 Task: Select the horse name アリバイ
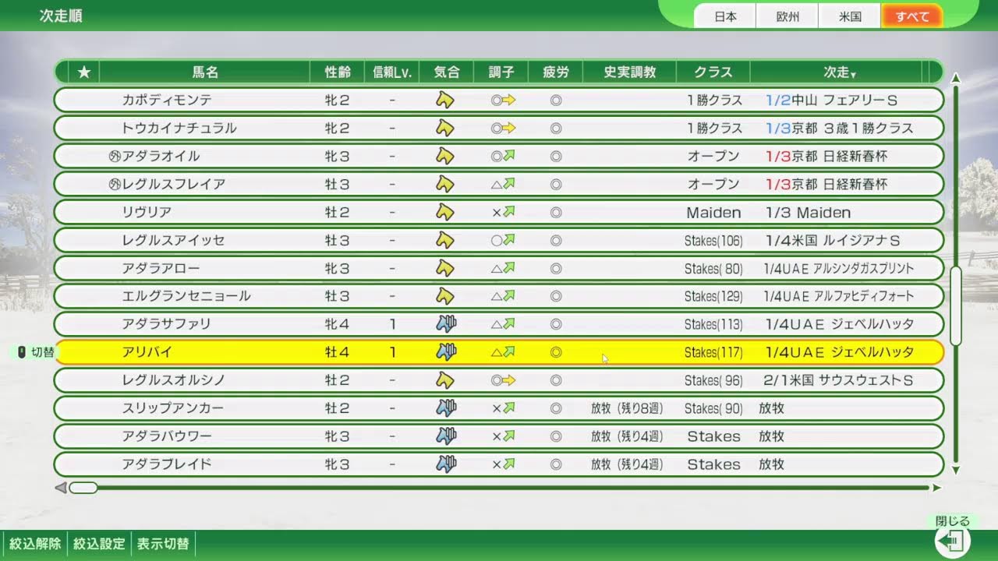[x=147, y=352]
